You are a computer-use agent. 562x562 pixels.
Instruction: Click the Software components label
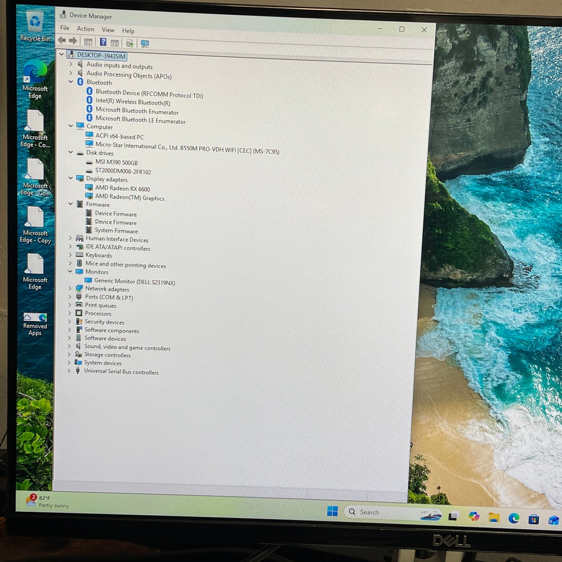(x=112, y=331)
